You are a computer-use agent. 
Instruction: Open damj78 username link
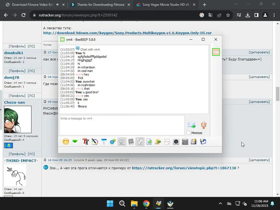(x=11, y=77)
